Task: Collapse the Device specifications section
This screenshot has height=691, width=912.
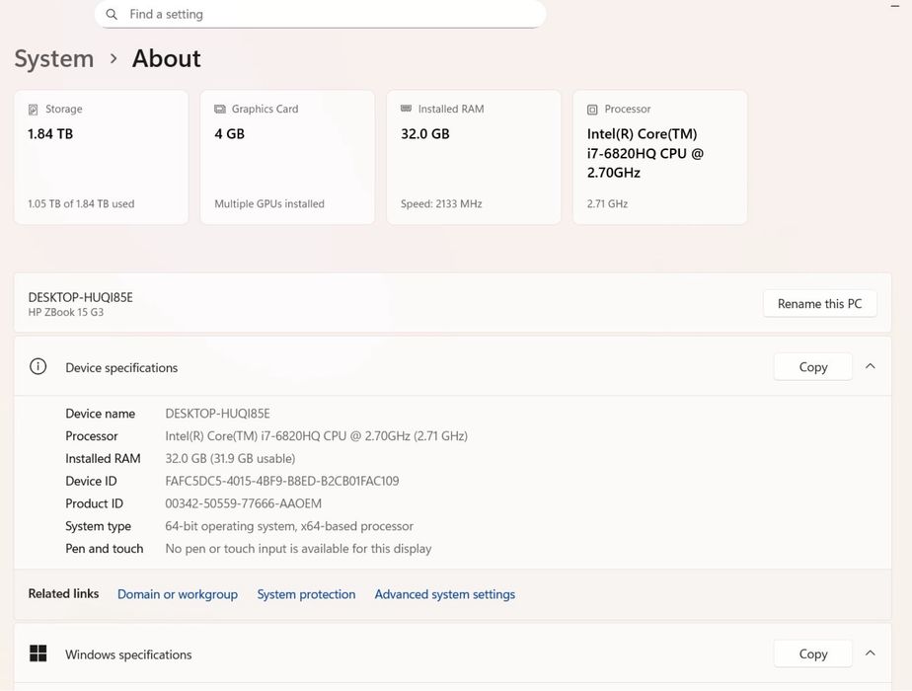Action: (870, 366)
